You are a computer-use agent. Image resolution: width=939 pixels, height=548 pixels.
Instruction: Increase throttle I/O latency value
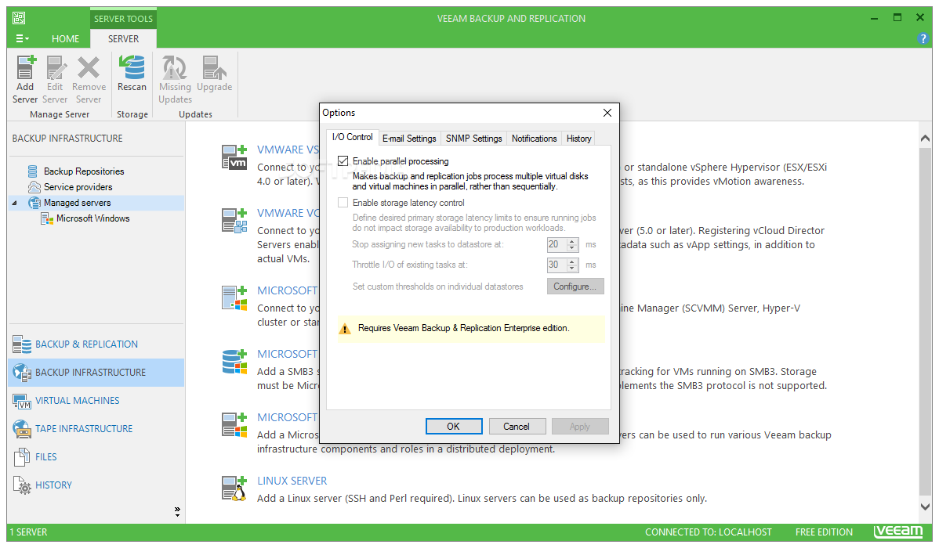pos(572,262)
